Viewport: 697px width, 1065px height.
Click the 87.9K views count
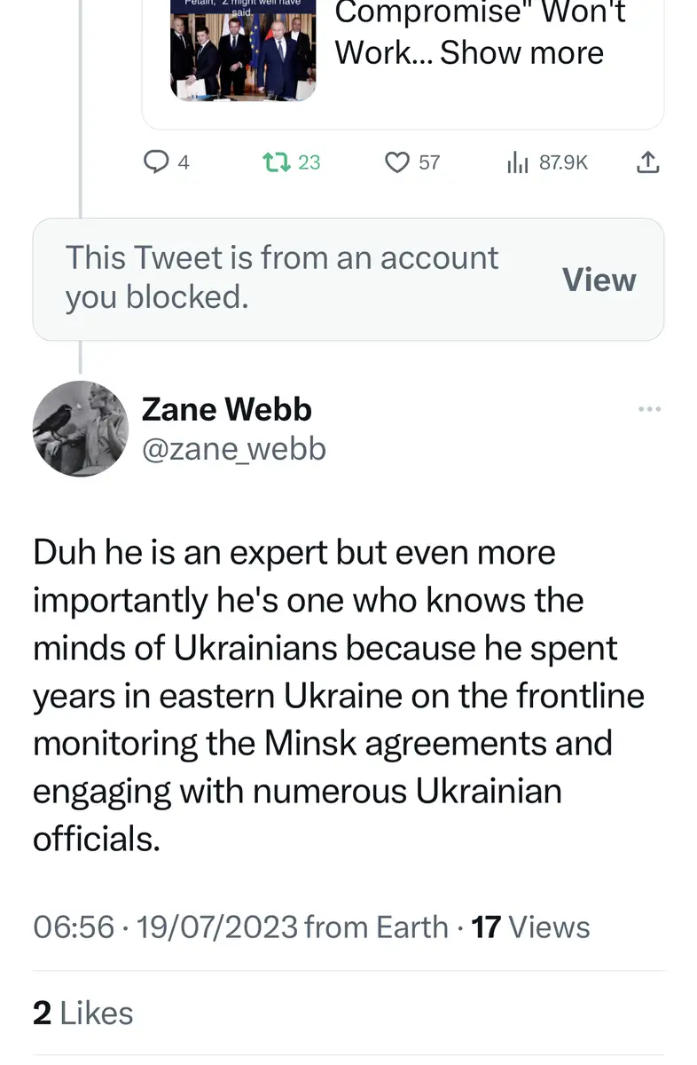pos(563,162)
